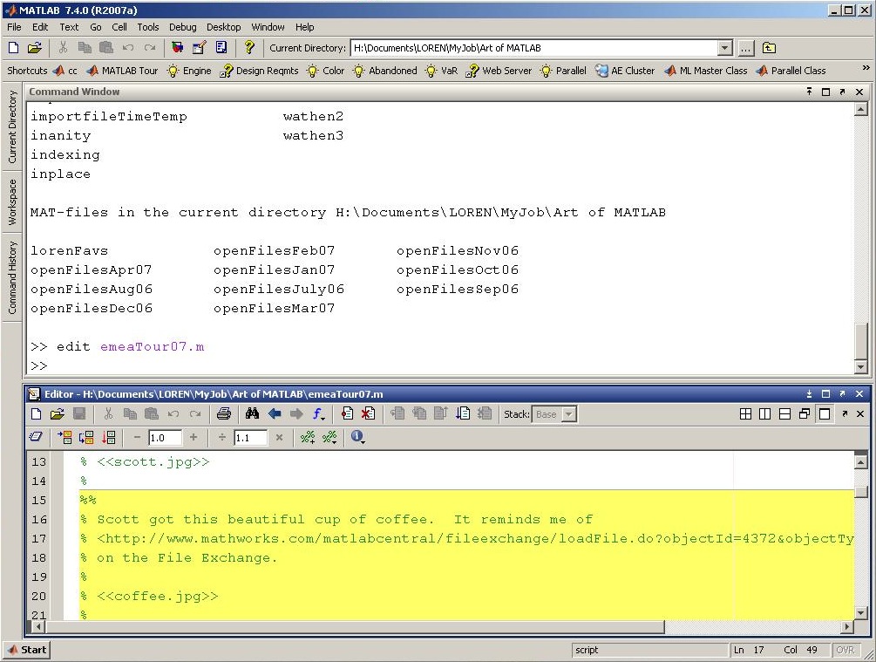Click the Windows Start button
The image size is (876, 662).
[x=27, y=650]
